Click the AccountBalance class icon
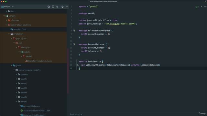207x116 pixels. coord(22,106)
